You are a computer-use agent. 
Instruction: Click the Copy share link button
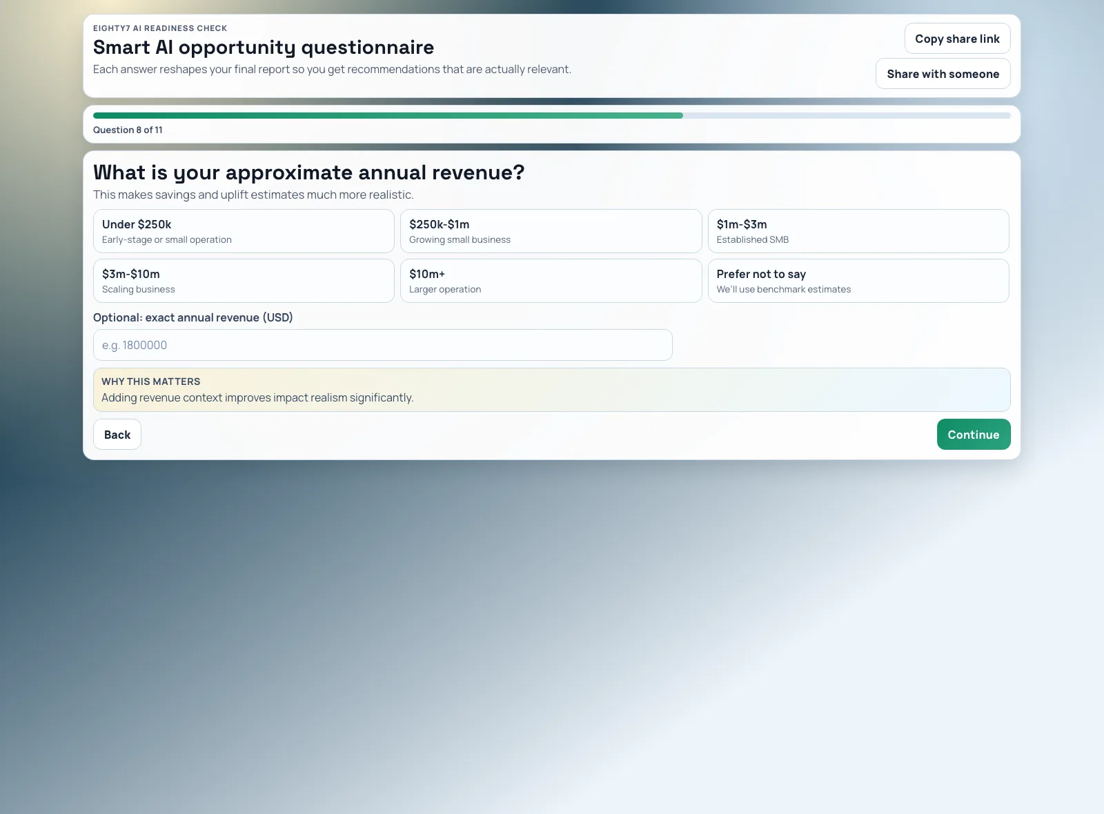click(957, 39)
